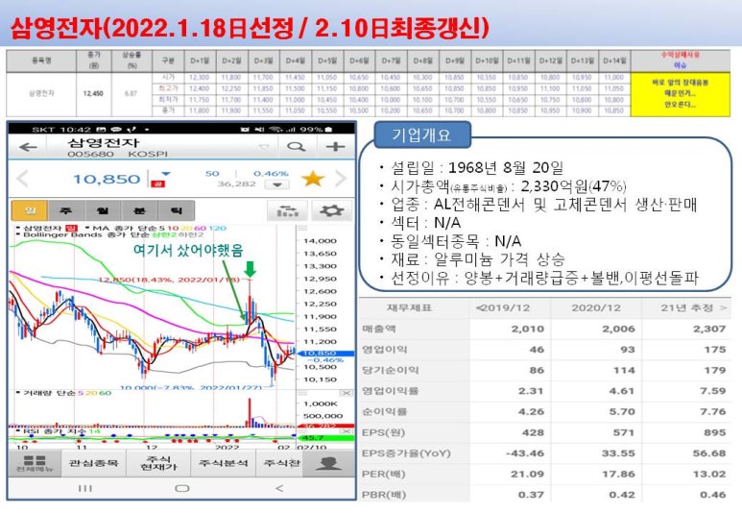Show later years via 21년 추정 > header
The width and height of the screenshot is (742, 514).
pyautogui.click(x=693, y=308)
